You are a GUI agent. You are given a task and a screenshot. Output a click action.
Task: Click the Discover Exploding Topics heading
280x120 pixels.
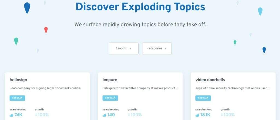(140, 7)
